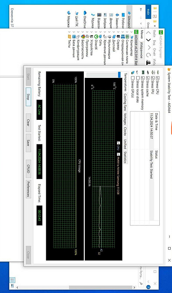Select the Программы icon in AIDA64 tree

[87, 36]
